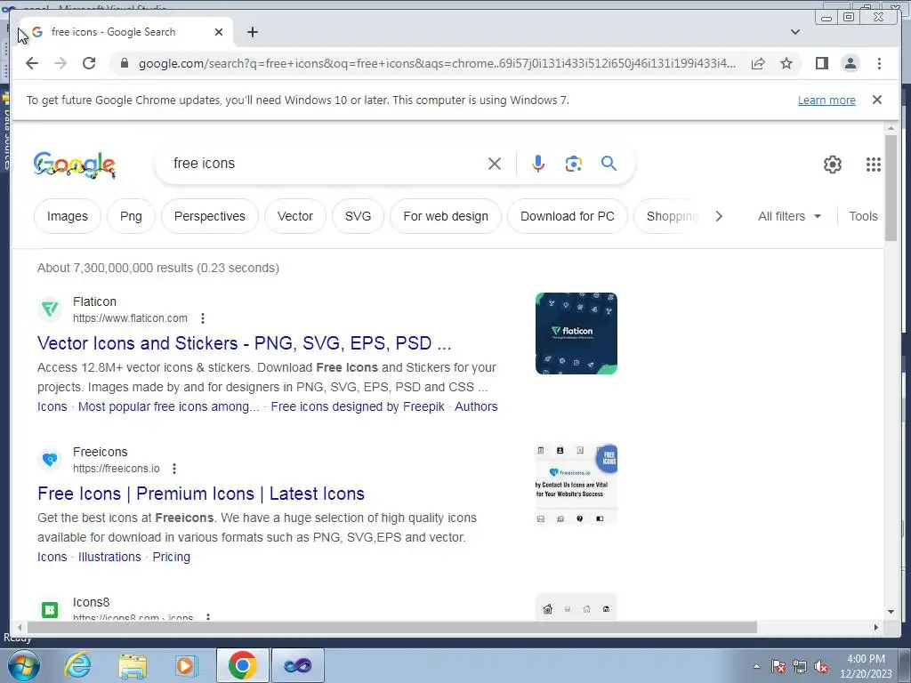Reload the Google search page
The height and width of the screenshot is (683, 911).
click(89, 63)
